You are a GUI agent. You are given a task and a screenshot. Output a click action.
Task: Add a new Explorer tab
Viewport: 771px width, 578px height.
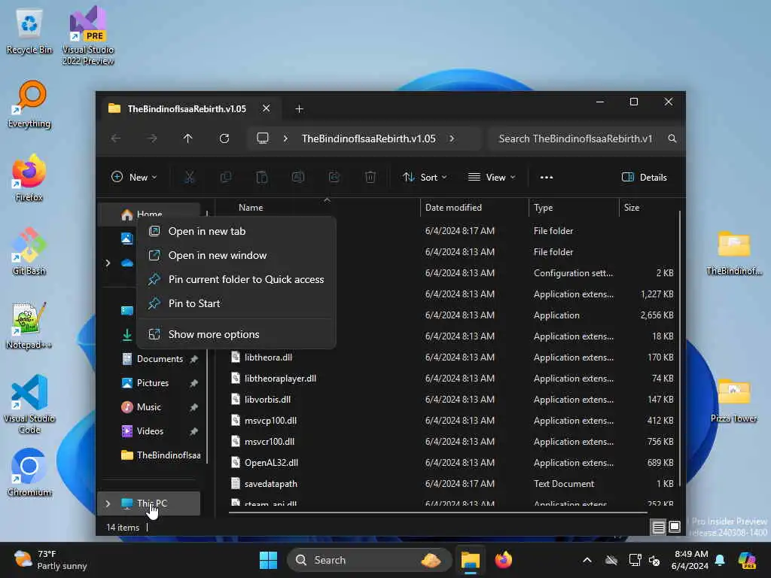coord(299,108)
